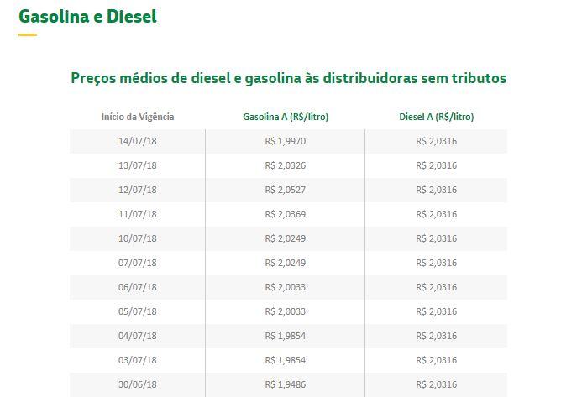Image resolution: width=561 pixels, height=397 pixels.
Task: Click gasoline price R$ 1,9970
Action: point(285,141)
